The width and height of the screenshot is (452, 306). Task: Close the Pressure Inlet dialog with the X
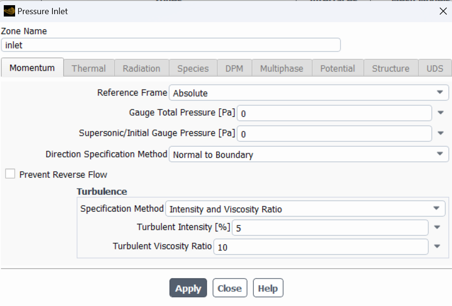click(443, 11)
